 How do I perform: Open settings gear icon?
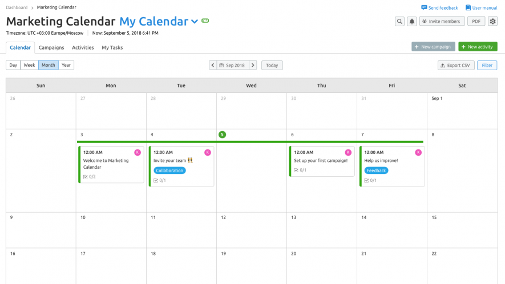click(492, 21)
